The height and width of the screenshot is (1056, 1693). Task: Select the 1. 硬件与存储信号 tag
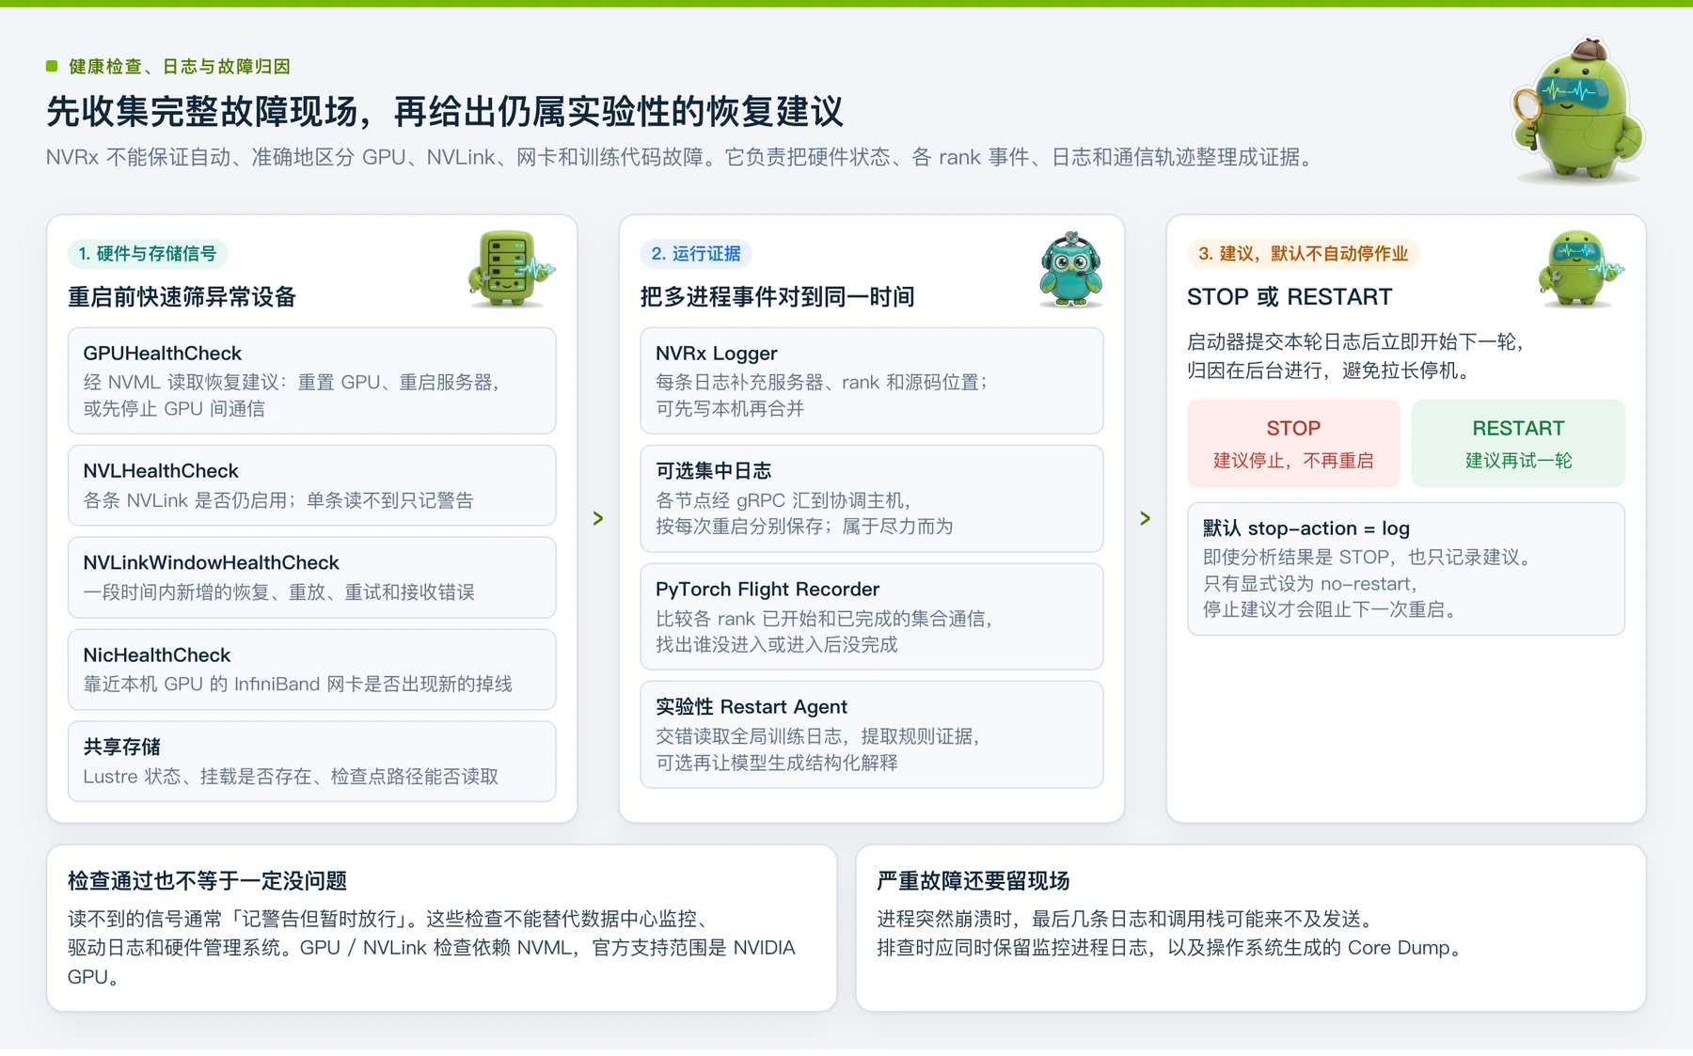point(148,254)
